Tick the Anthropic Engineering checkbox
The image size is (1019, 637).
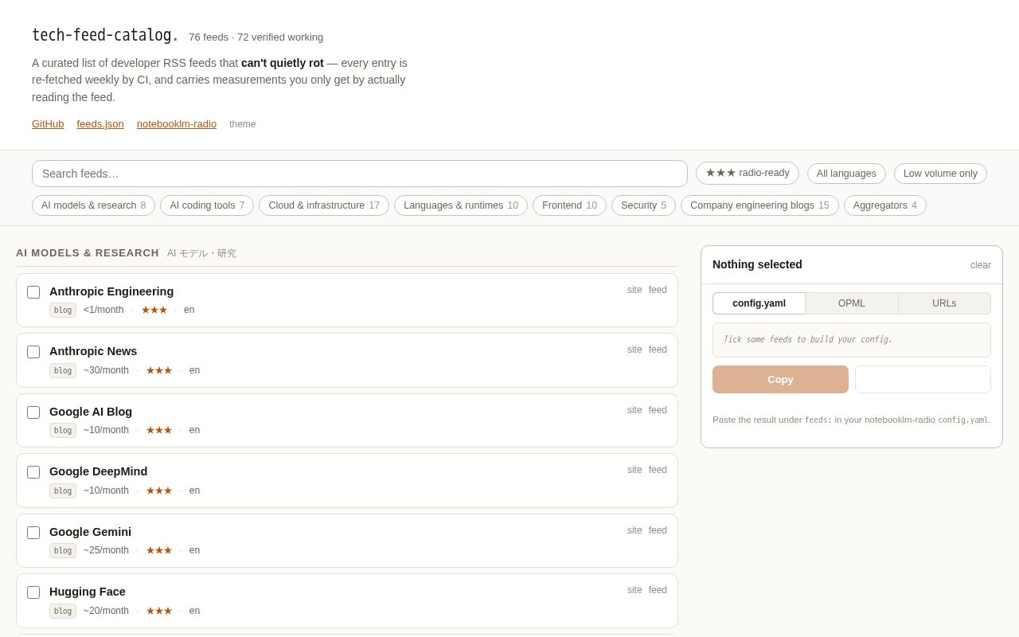(x=33, y=292)
